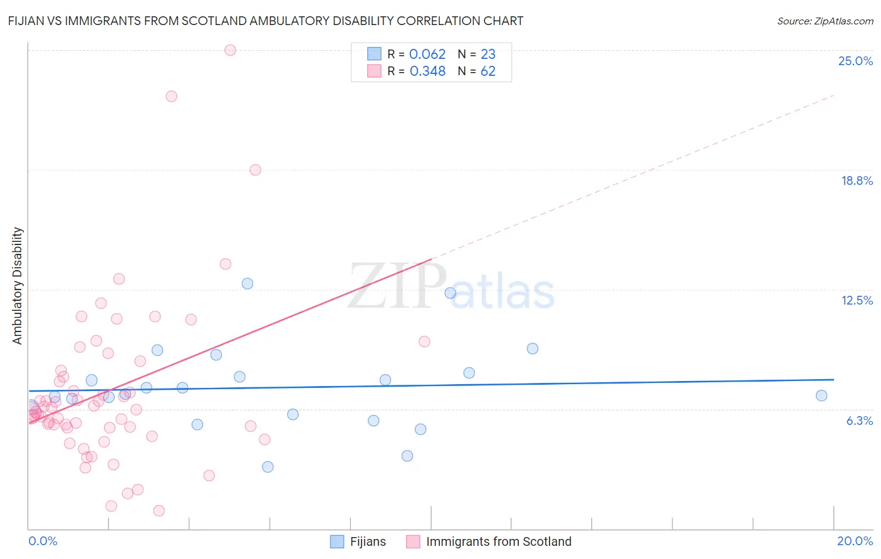Click the 0.0% x-axis label
Viewport: 881px width, 559px height.
(43, 541)
